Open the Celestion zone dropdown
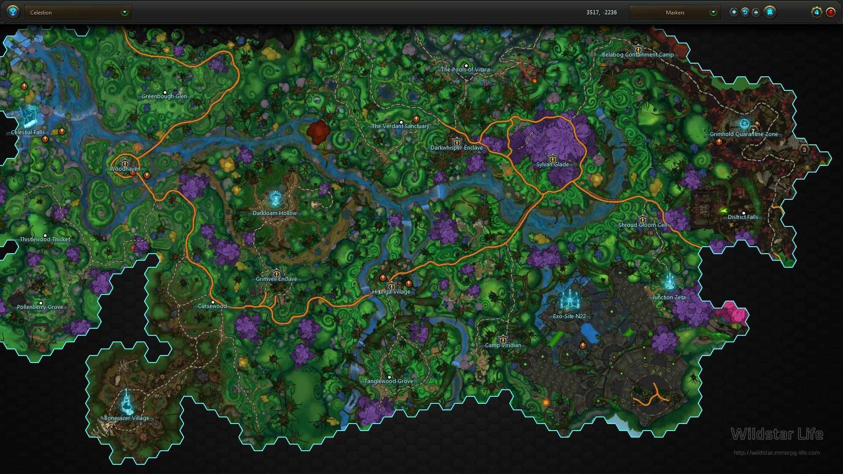Screen dimensions: 843x474 (78, 12)
